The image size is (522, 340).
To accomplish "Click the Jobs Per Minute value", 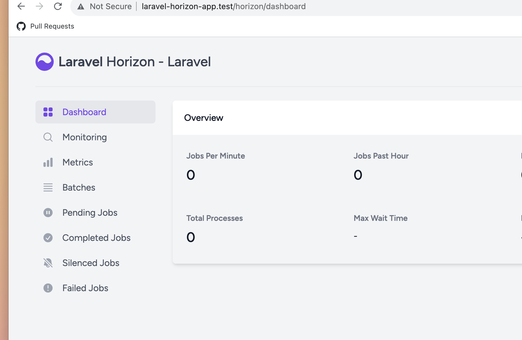I will coord(191,175).
